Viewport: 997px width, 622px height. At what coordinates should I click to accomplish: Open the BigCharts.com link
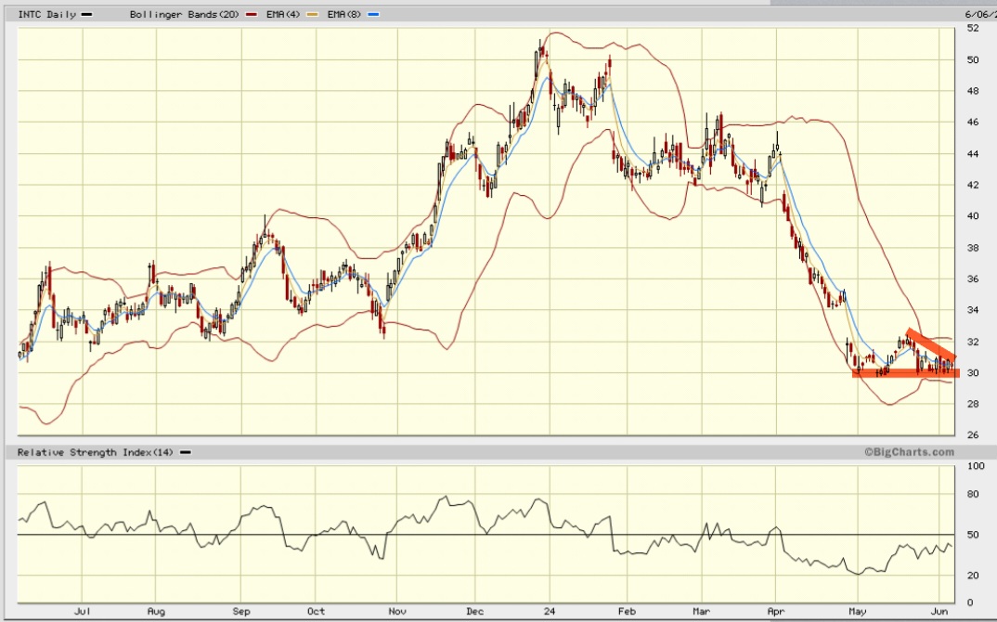pos(910,452)
